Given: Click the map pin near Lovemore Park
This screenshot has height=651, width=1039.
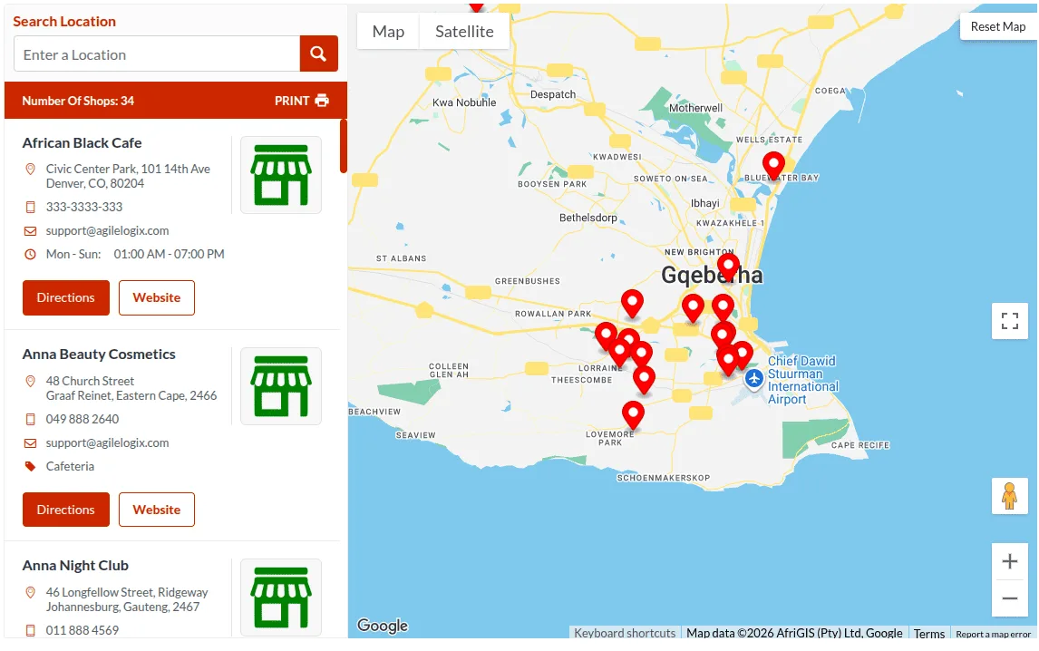Looking at the screenshot, I should click(633, 414).
